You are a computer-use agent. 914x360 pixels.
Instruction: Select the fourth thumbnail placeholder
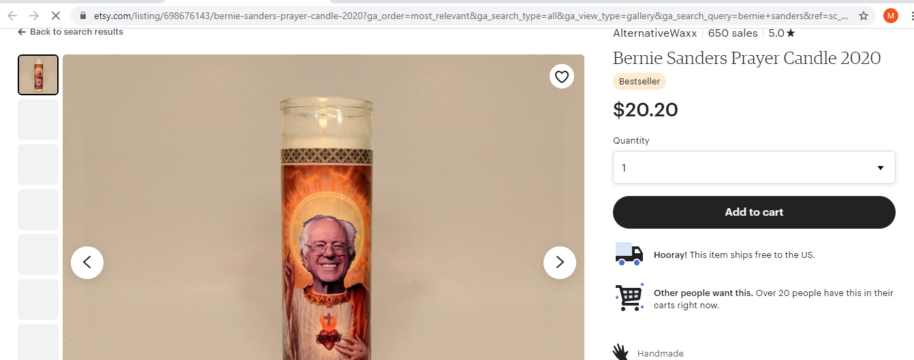(38, 210)
